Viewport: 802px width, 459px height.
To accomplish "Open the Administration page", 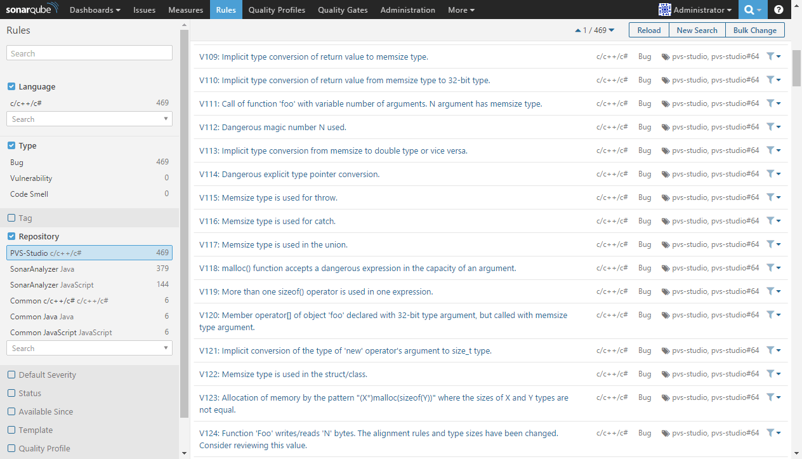I will tap(408, 10).
